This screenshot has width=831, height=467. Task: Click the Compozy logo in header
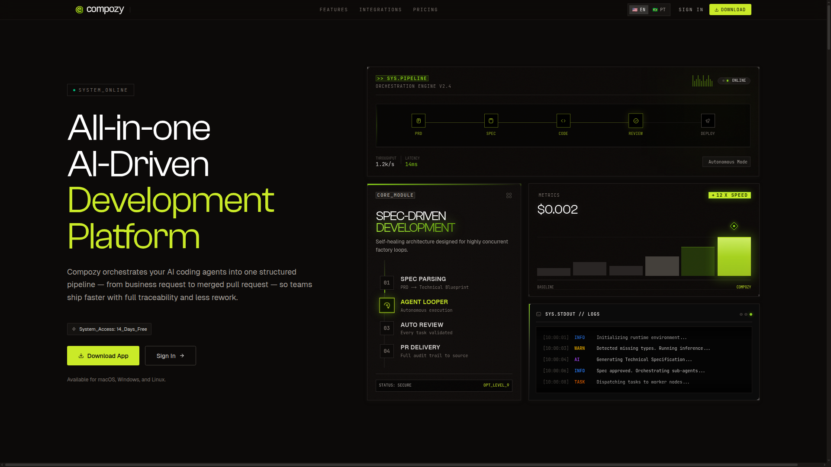pyautogui.click(x=100, y=10)
